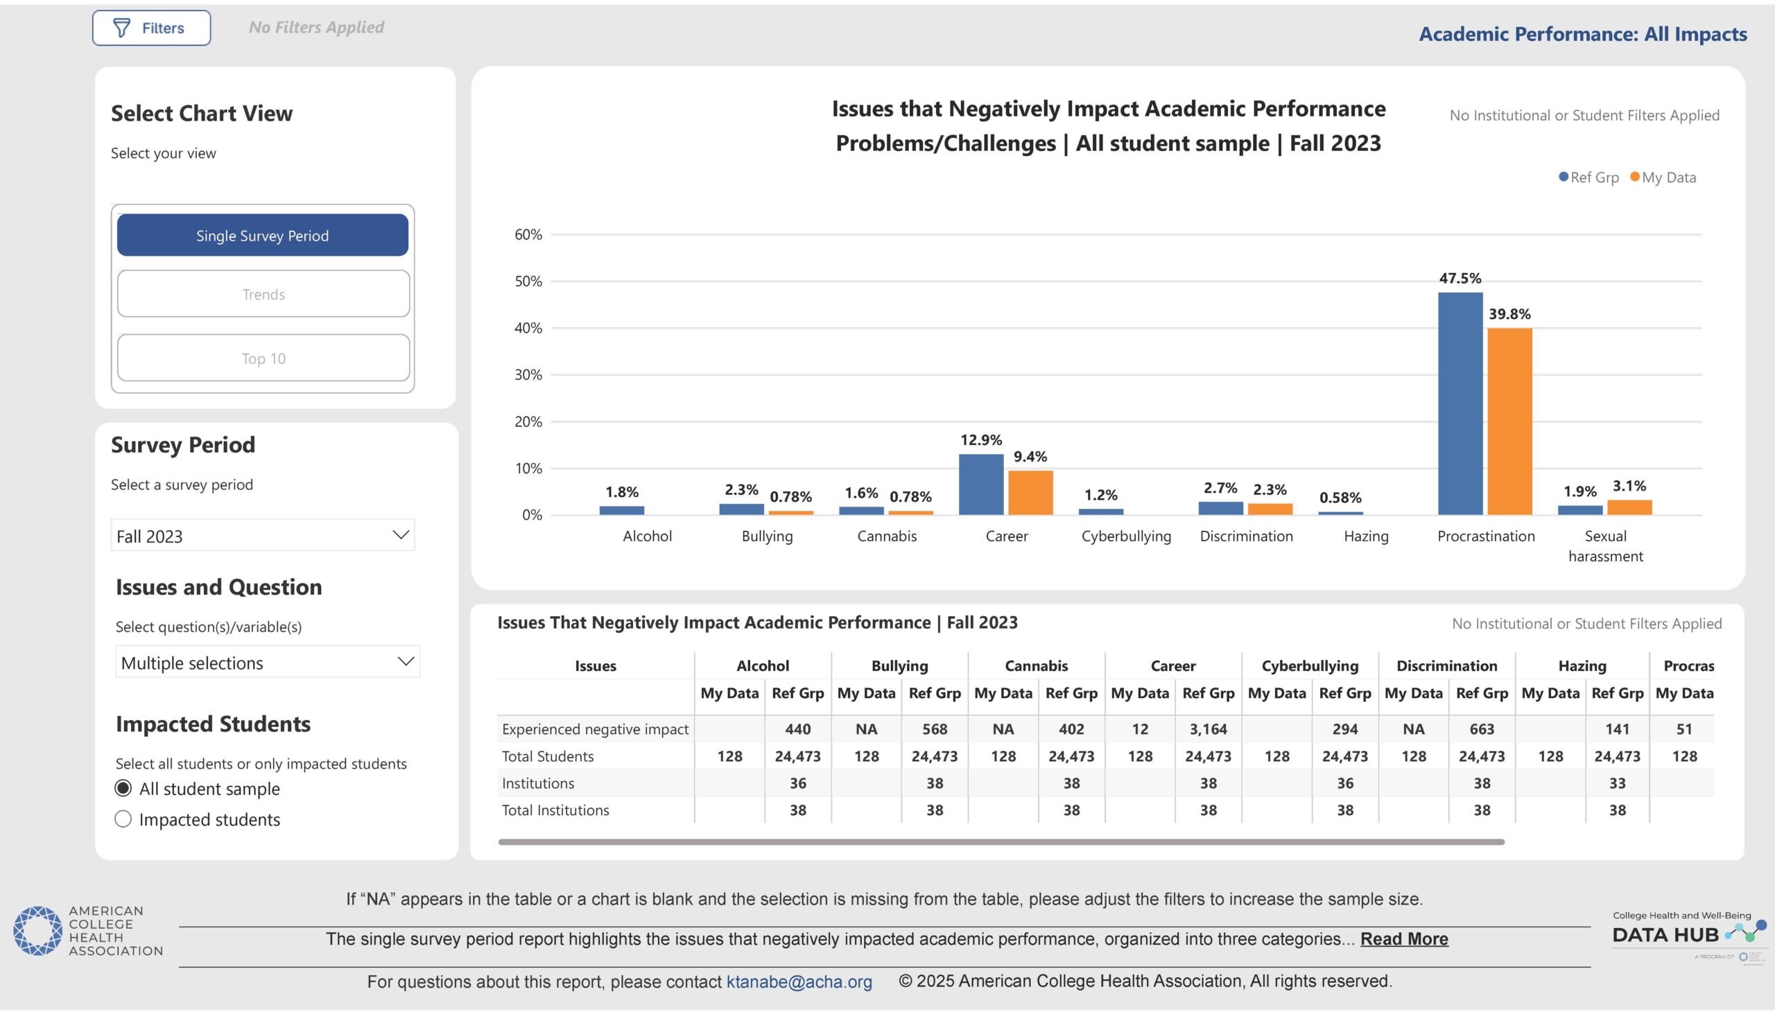The image size is (1775, 1014).
Task: Click the blue Career bar
Action: [x=981, y=484]
